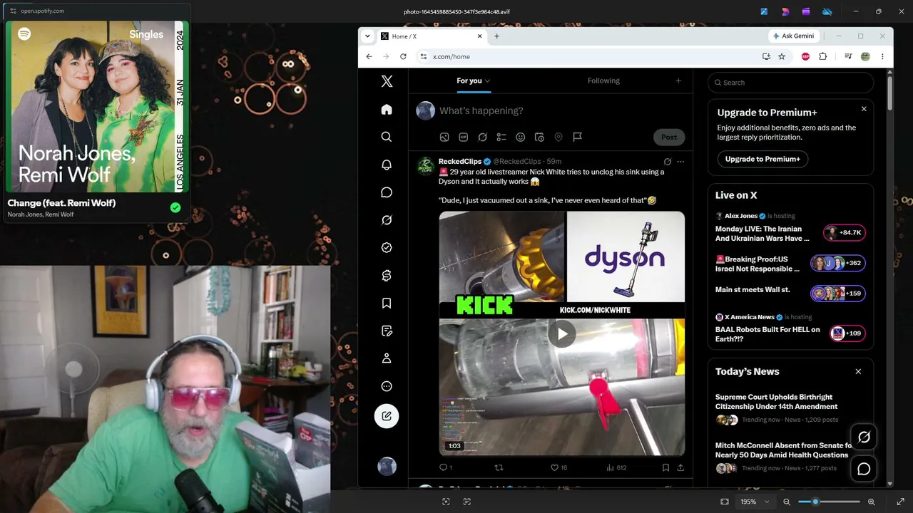Add media image to the new post

444,137
